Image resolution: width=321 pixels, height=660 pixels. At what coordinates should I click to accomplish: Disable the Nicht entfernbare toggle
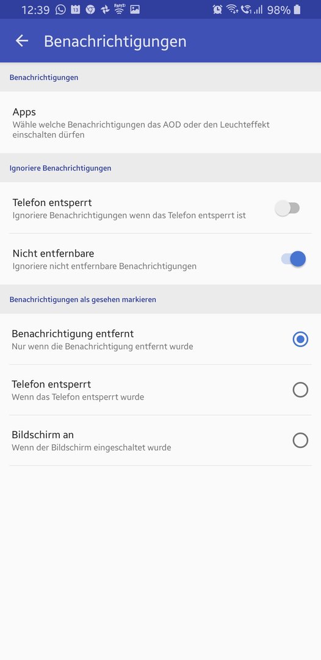pyautogui.click(x=294, y=259)
